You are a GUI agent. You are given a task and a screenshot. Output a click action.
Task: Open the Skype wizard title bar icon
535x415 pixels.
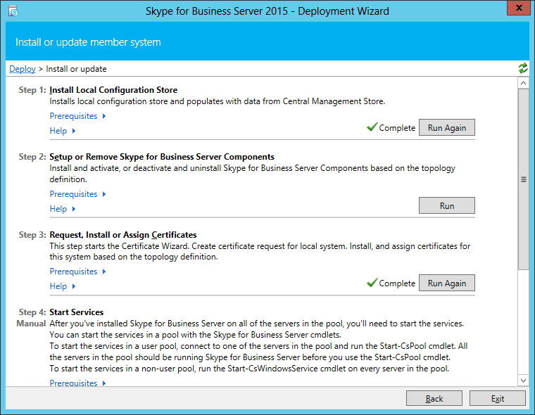[13, 11]
